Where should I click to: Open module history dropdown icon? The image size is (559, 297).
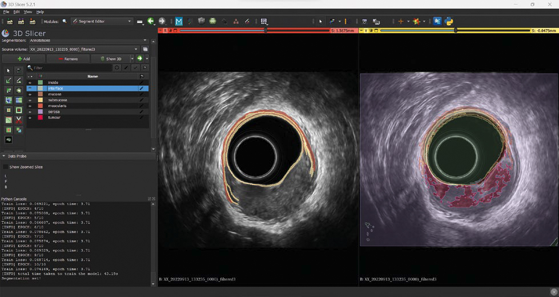click(x=140, y=21)
